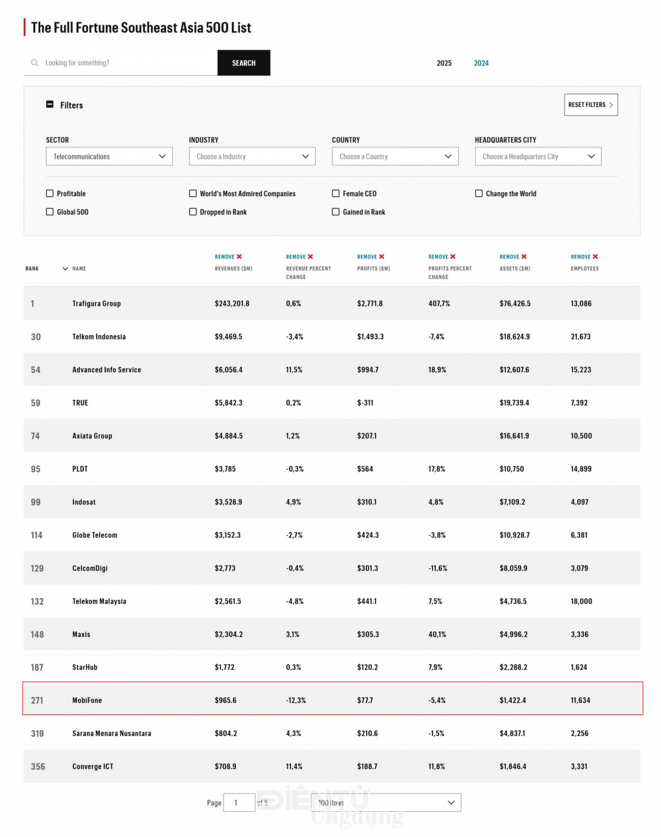The image size is (661, 837).
Task: Check the Gained in Rank filter
Action: click(x=336, y=212)
